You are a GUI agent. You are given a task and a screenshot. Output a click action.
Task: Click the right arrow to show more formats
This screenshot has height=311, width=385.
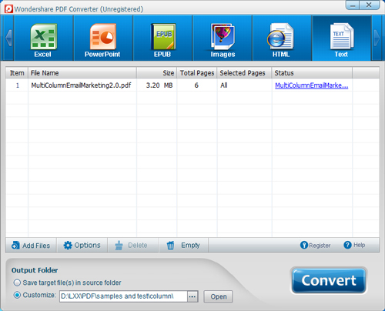point(377,38)
